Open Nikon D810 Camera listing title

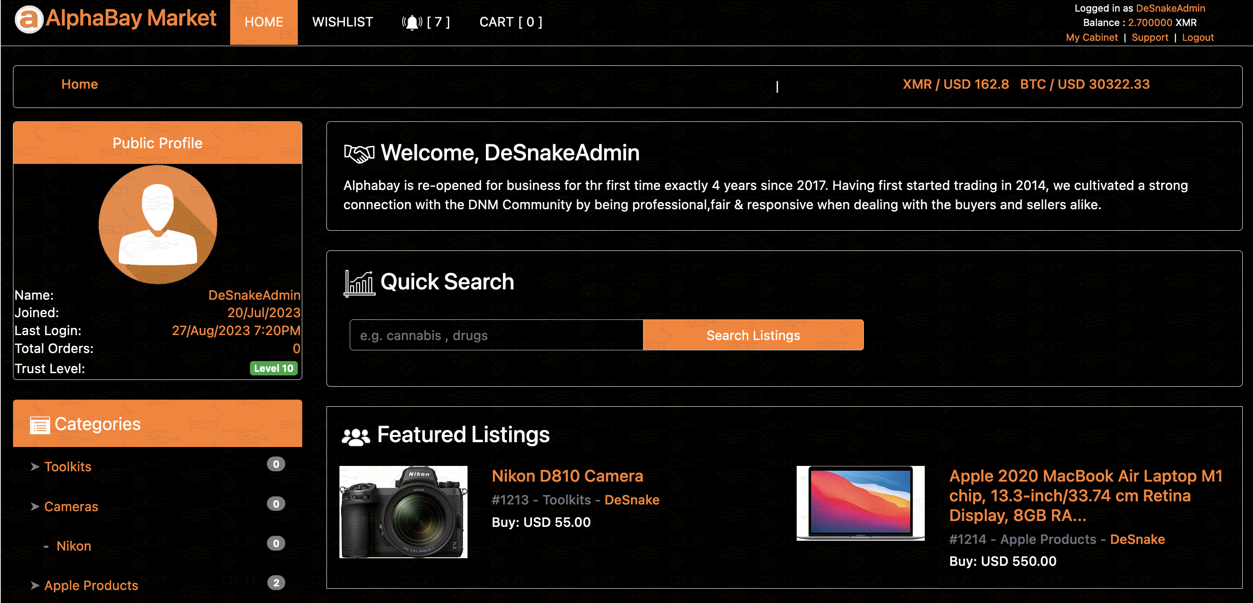tap(567, 475)
